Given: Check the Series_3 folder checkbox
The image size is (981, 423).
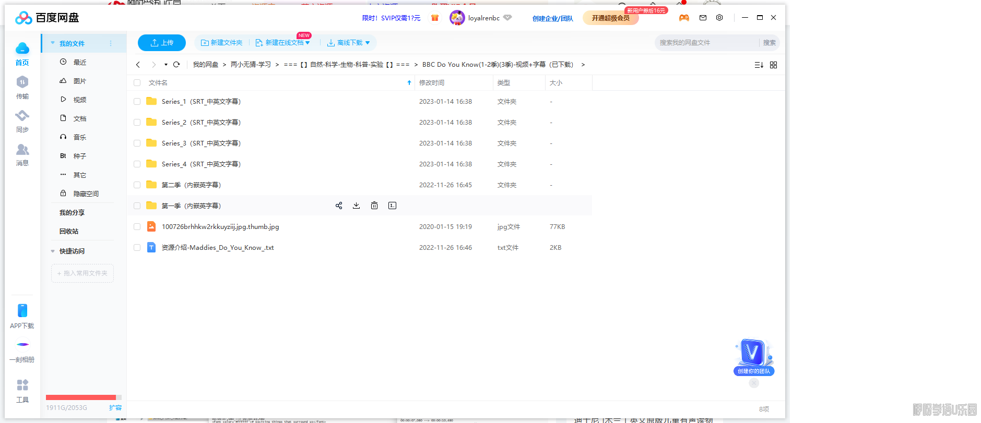Looking at the screenshot, I should coord(137,143).
